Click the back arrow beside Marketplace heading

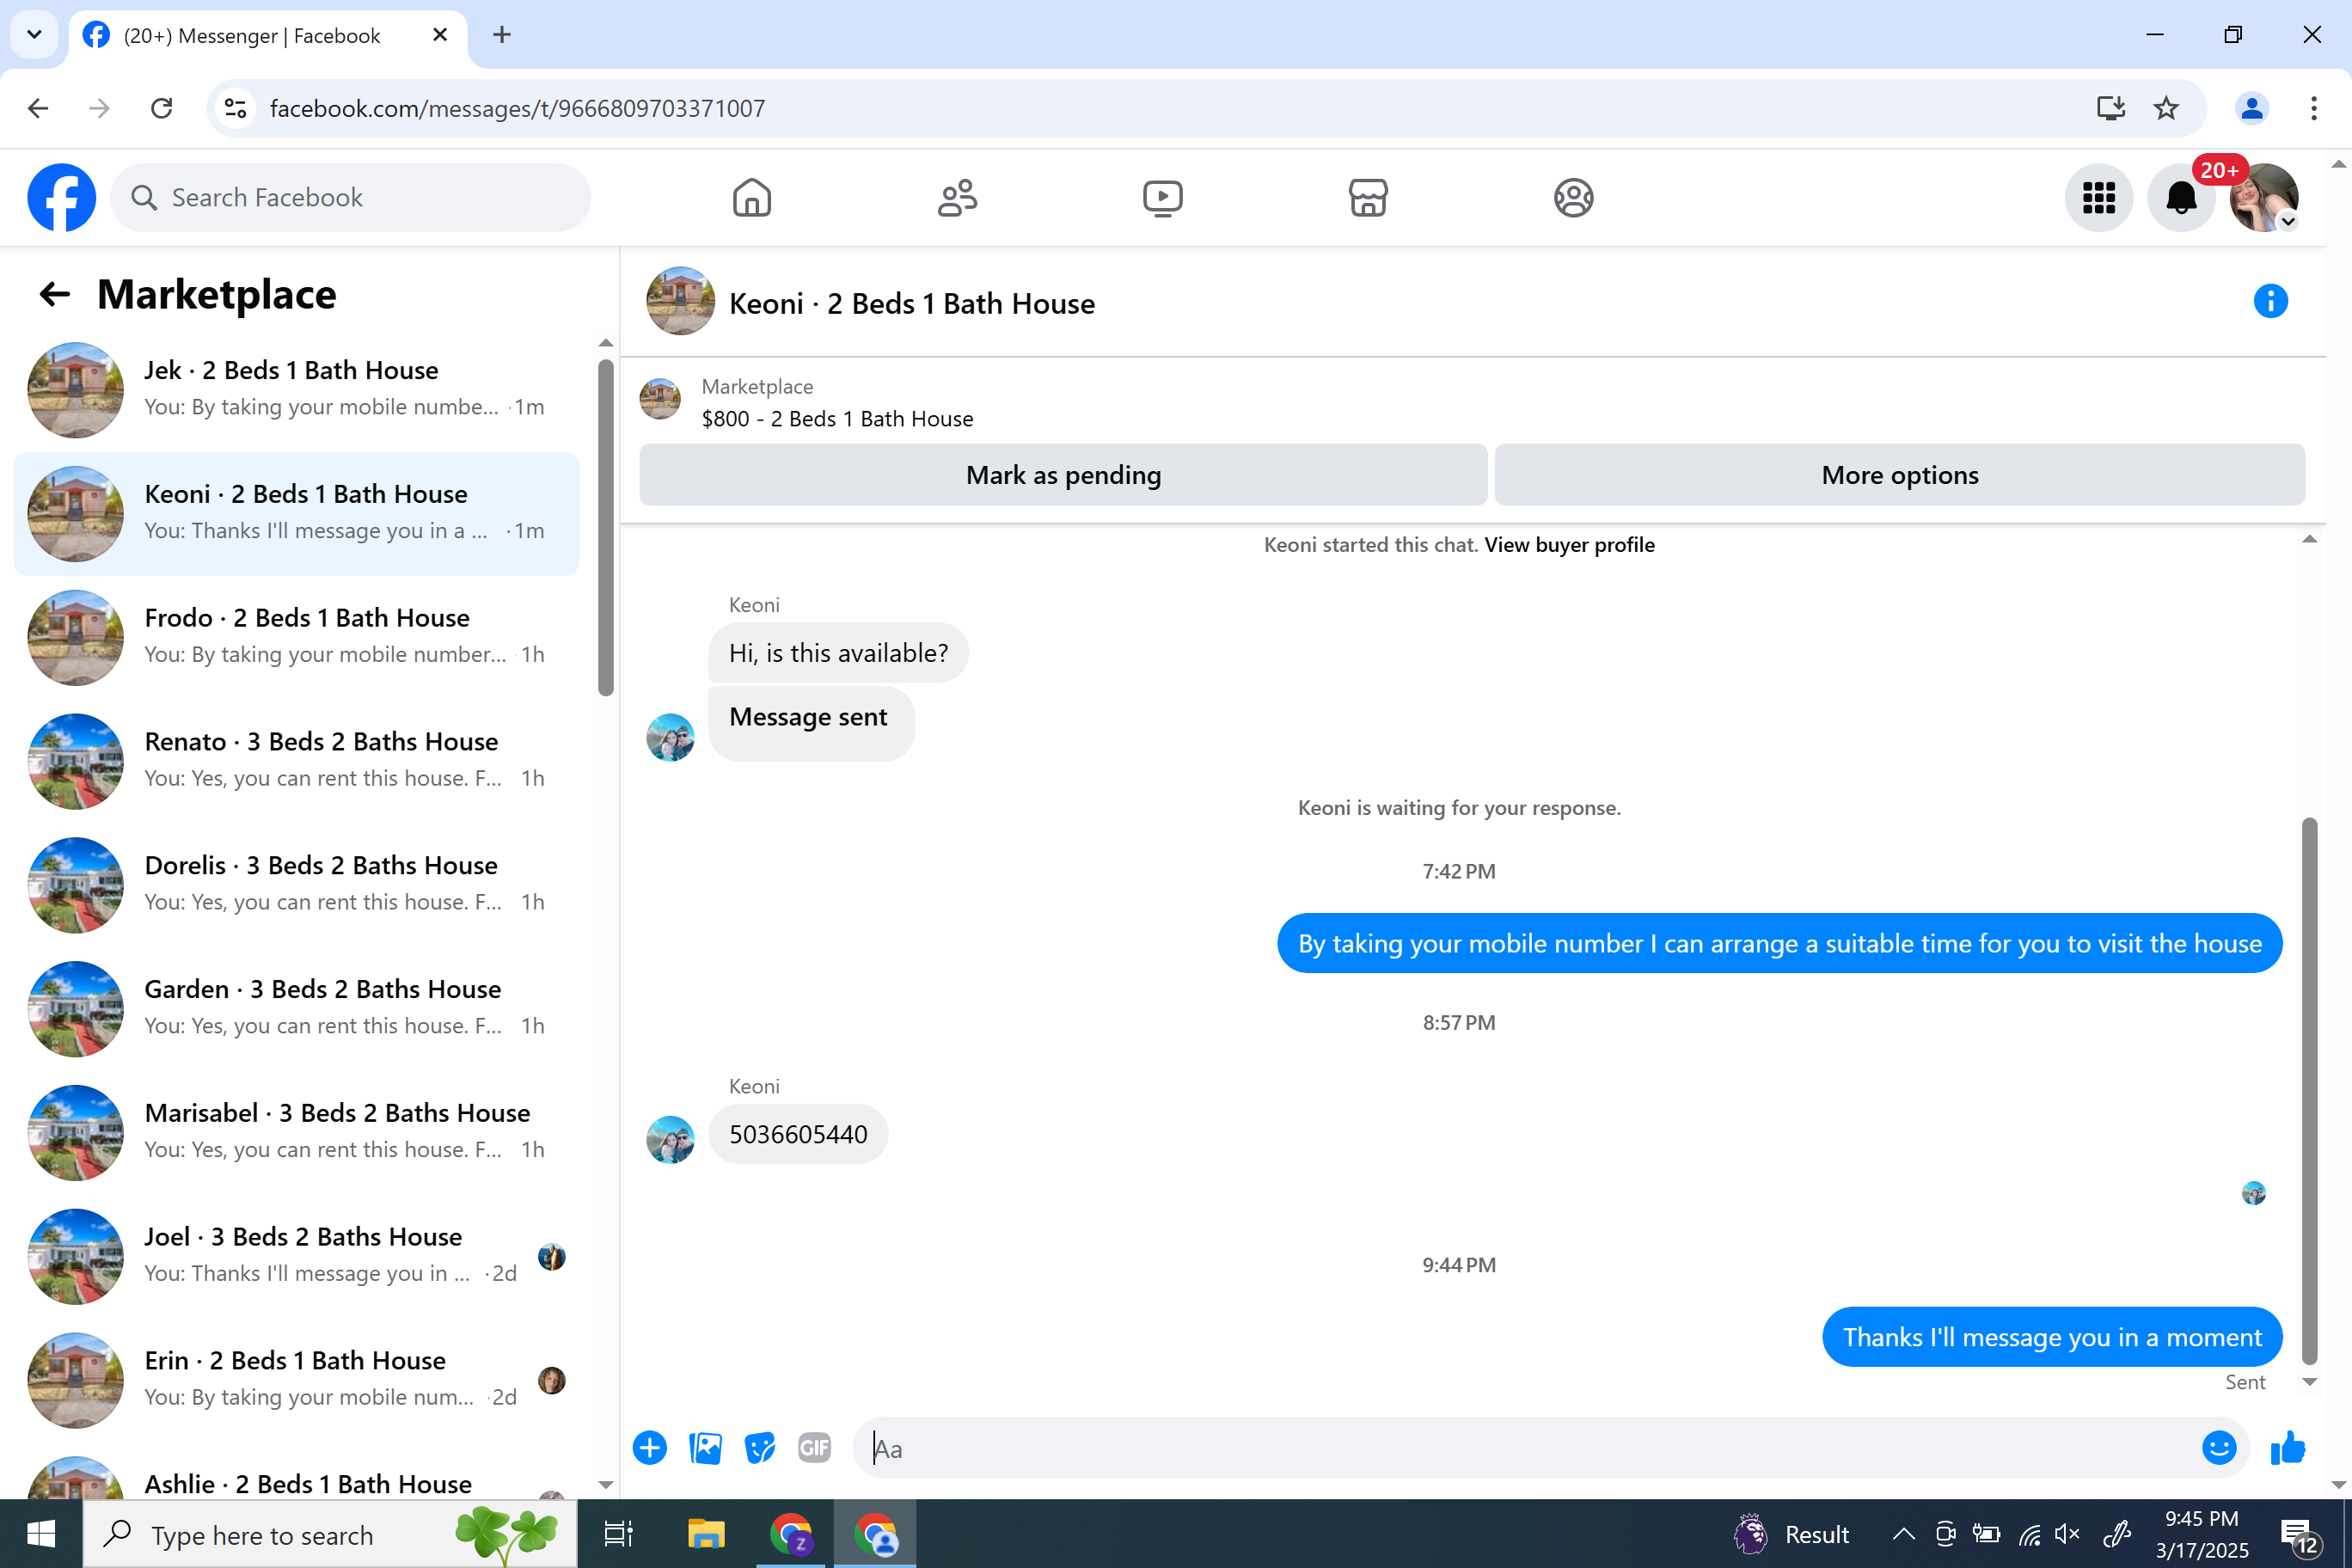click(x=54, y=294)
